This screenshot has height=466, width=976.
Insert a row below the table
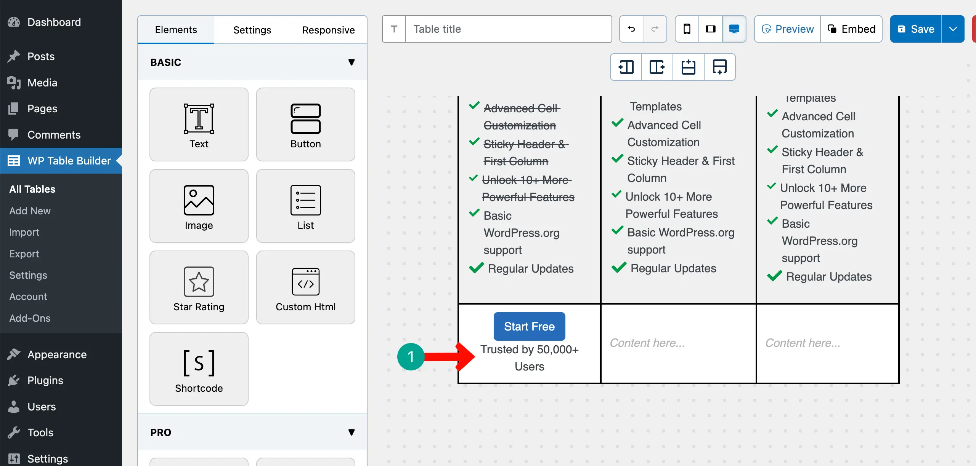tap(719, 67)
